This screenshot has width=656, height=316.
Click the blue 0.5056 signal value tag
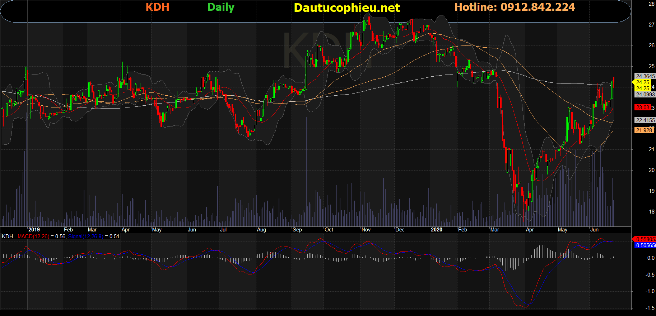pos(645,245)
